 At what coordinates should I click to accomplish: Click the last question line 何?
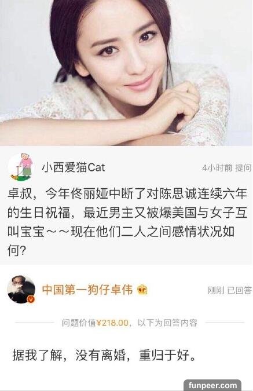(17, 250)
